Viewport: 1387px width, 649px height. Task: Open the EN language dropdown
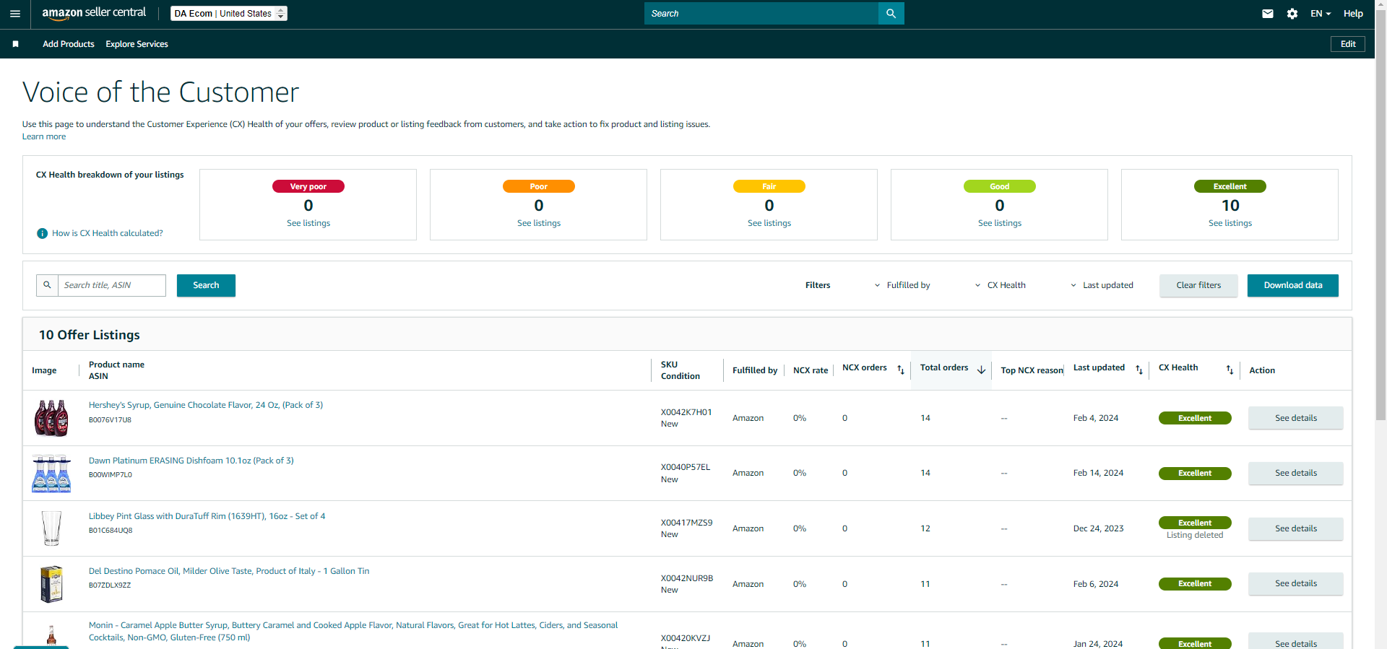1321,14
